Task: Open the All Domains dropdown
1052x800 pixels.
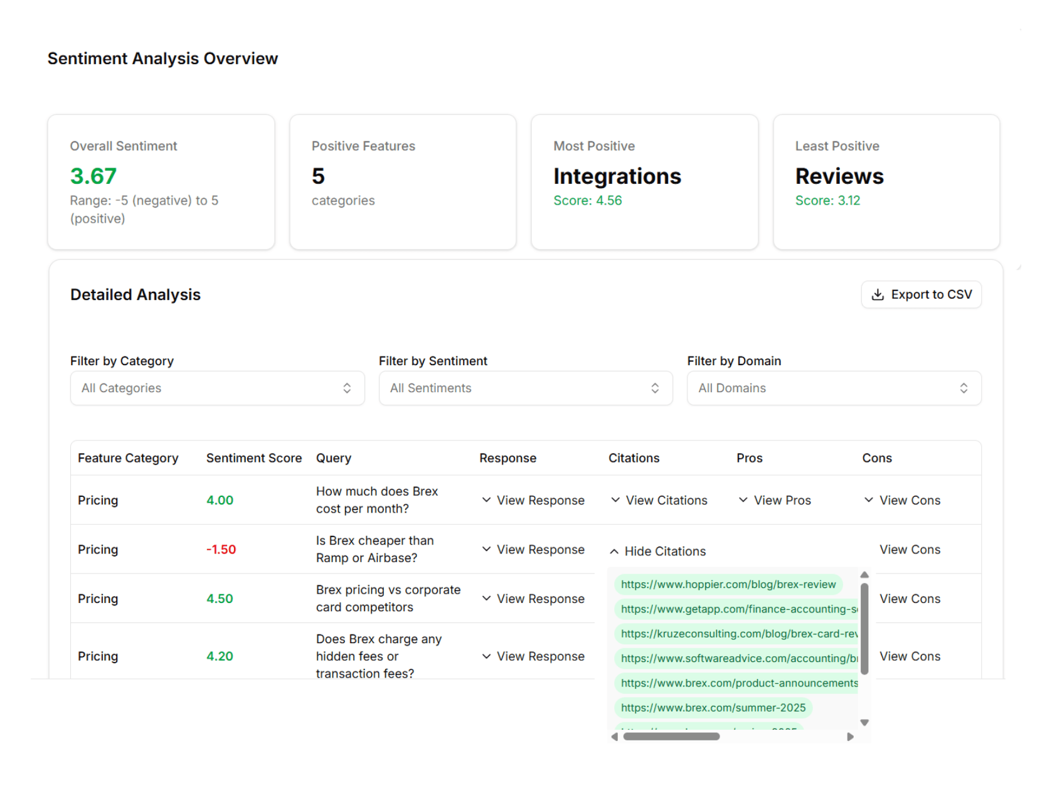Action: pos(833,388)
